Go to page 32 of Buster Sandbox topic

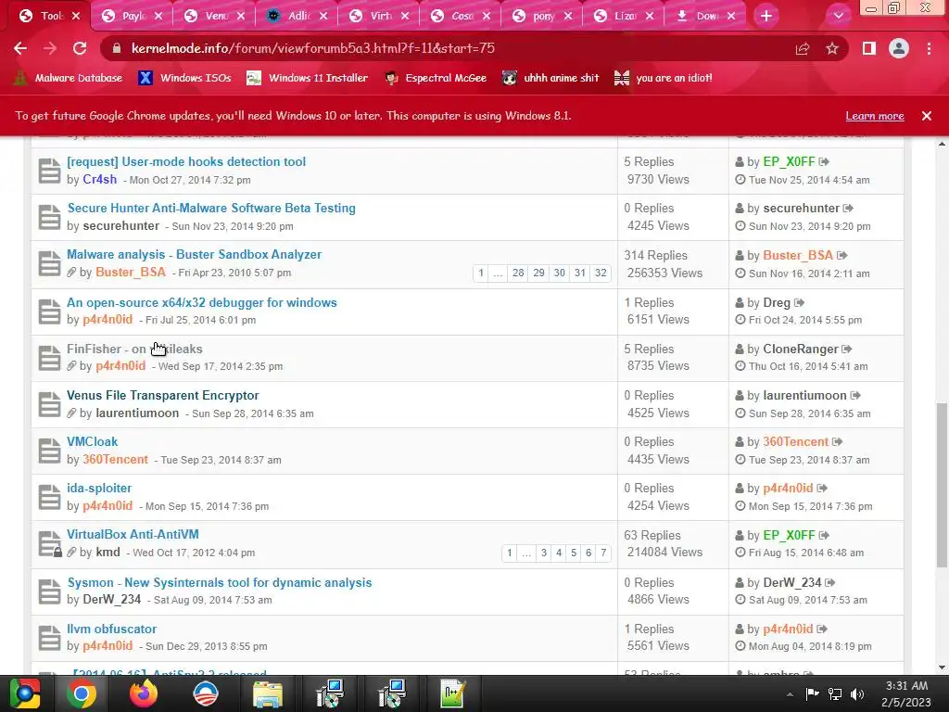[x=601, y=273]
